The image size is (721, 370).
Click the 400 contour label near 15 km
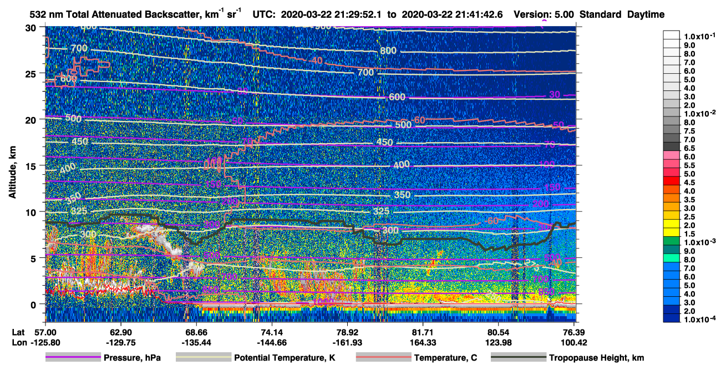point(402,165)
